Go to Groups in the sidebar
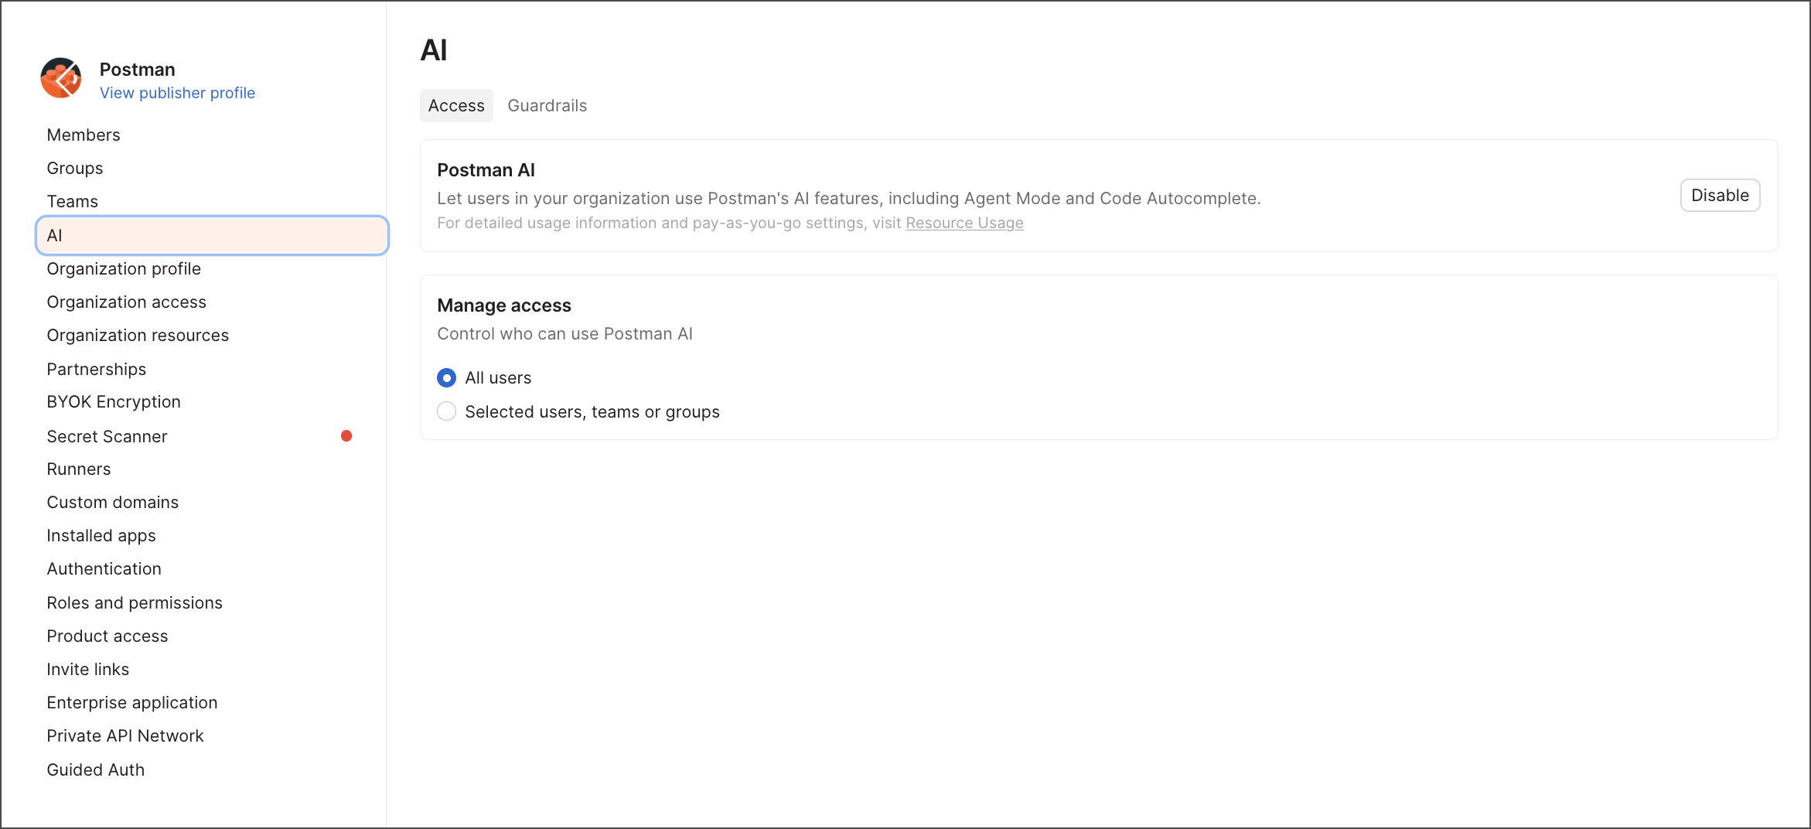 tap(75, 169)
